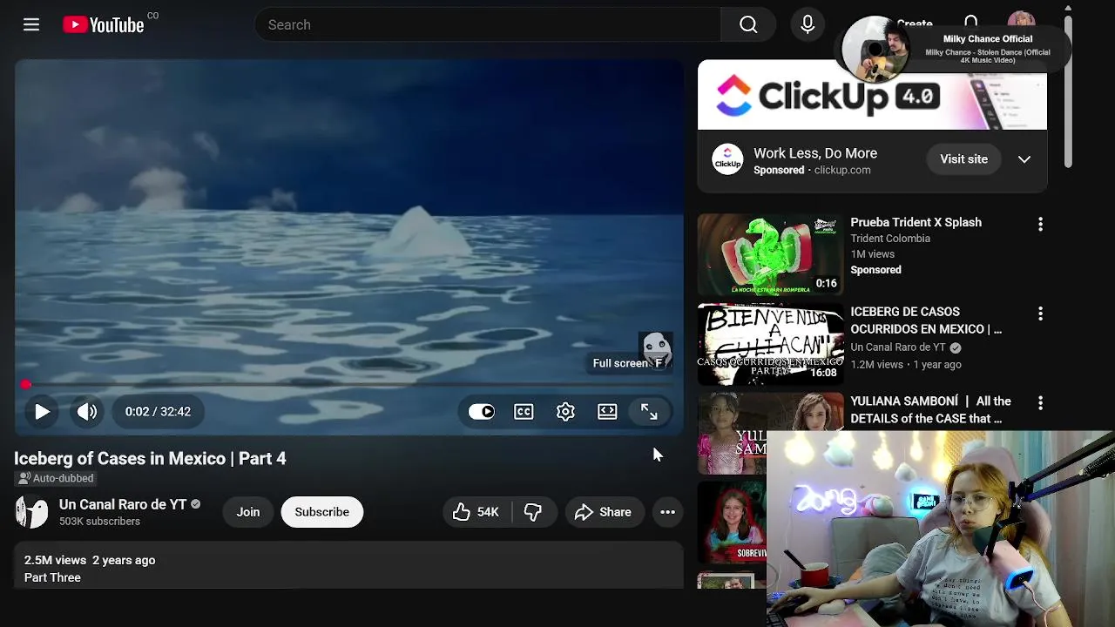
Task: Start voice search with microphone icon
Action: pos(808,24)
